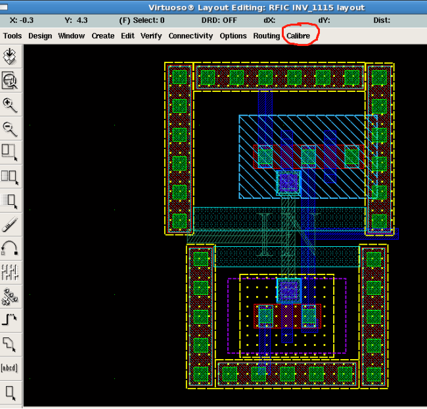Open the Verify menu
The image size is (427, 409).
[x=151, y=36]
